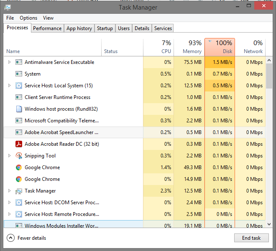Image resolution: width=276 pixels, height=251 pixels.
Task: Click the Task Manager title bar icon
Action: point(8,8)
